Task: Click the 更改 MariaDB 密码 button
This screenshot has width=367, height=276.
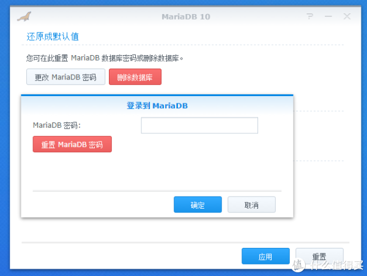Action: click(x=65, y=77)
